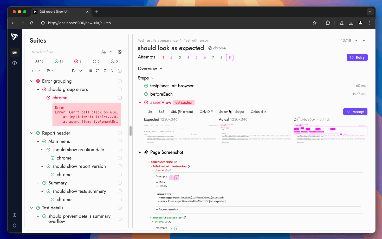Open the browsers filter globe icon
The width and height of the screenshot is (382, 239).
[120, 52]
